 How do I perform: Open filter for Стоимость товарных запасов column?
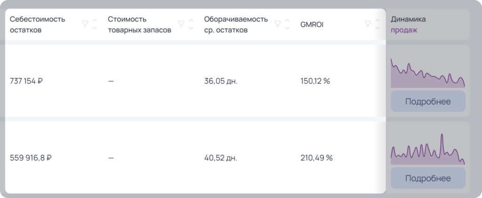click(182, 24)
